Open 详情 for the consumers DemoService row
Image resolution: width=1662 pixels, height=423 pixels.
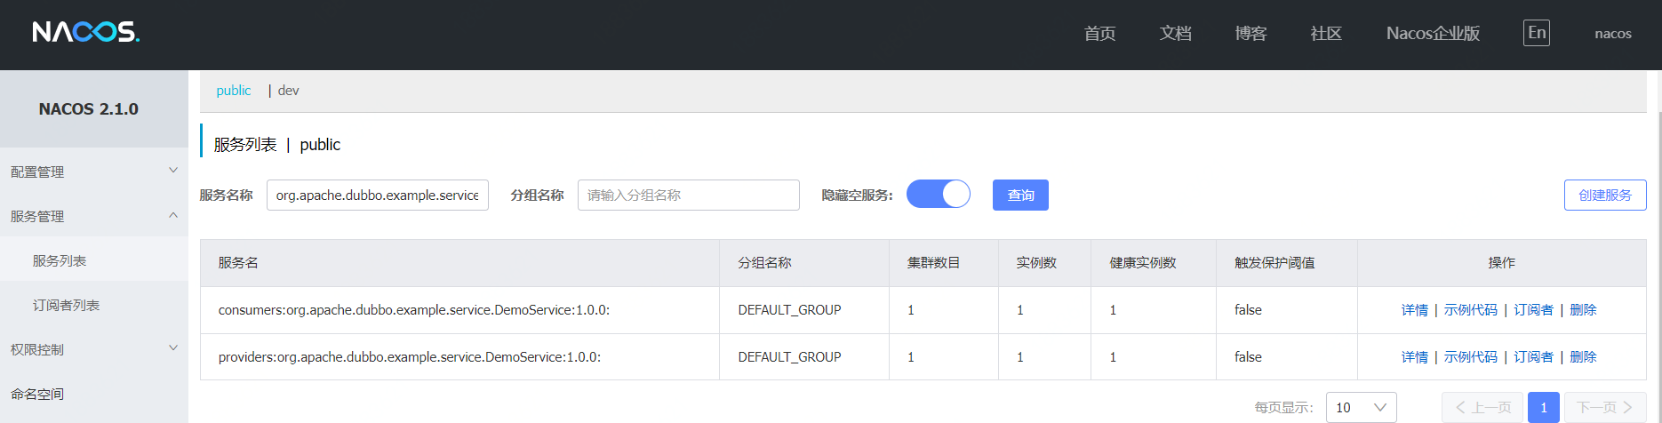point(1414,310)
